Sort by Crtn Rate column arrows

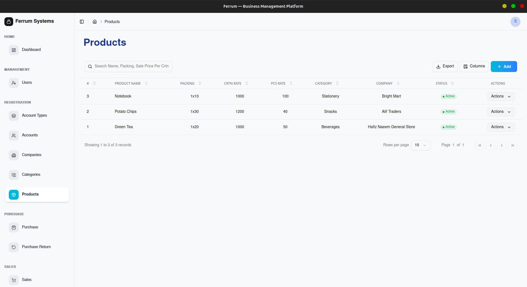[x=247, y=83]
